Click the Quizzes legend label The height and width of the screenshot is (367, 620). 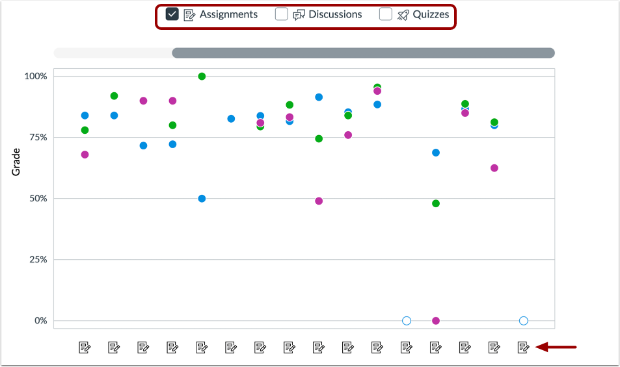[431, 14]
